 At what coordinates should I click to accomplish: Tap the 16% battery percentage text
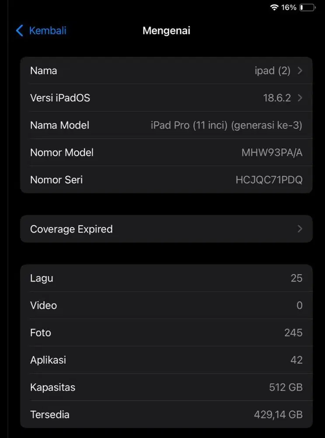click(x=289, y=7)
